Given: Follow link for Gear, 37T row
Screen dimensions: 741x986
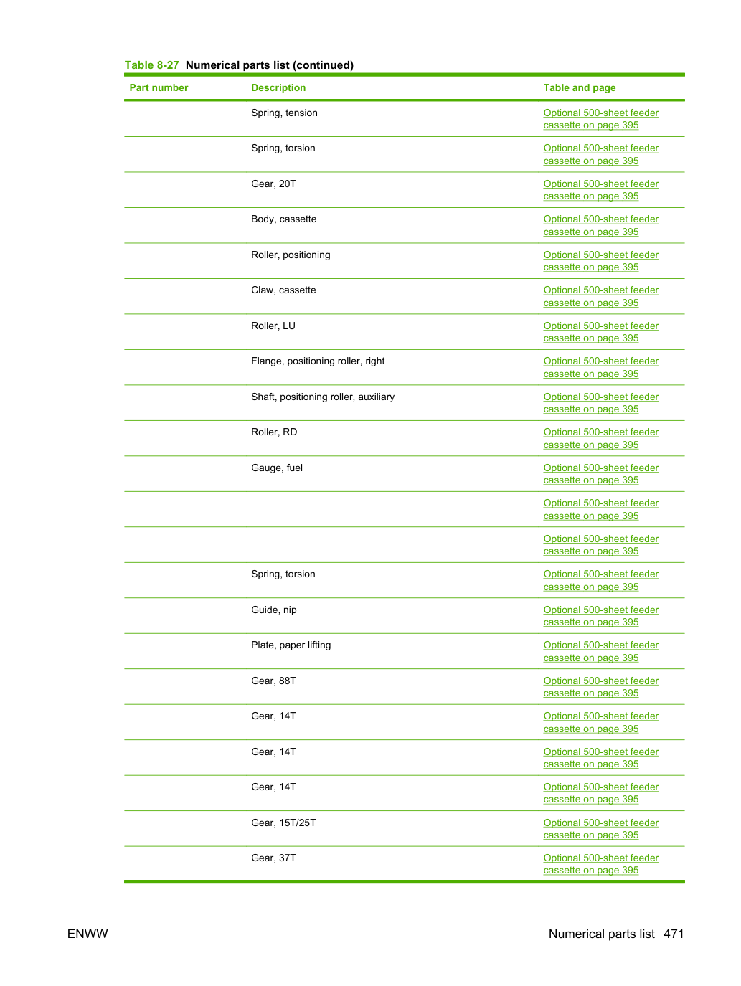Looking at the screenshot, I should [600, 864].
